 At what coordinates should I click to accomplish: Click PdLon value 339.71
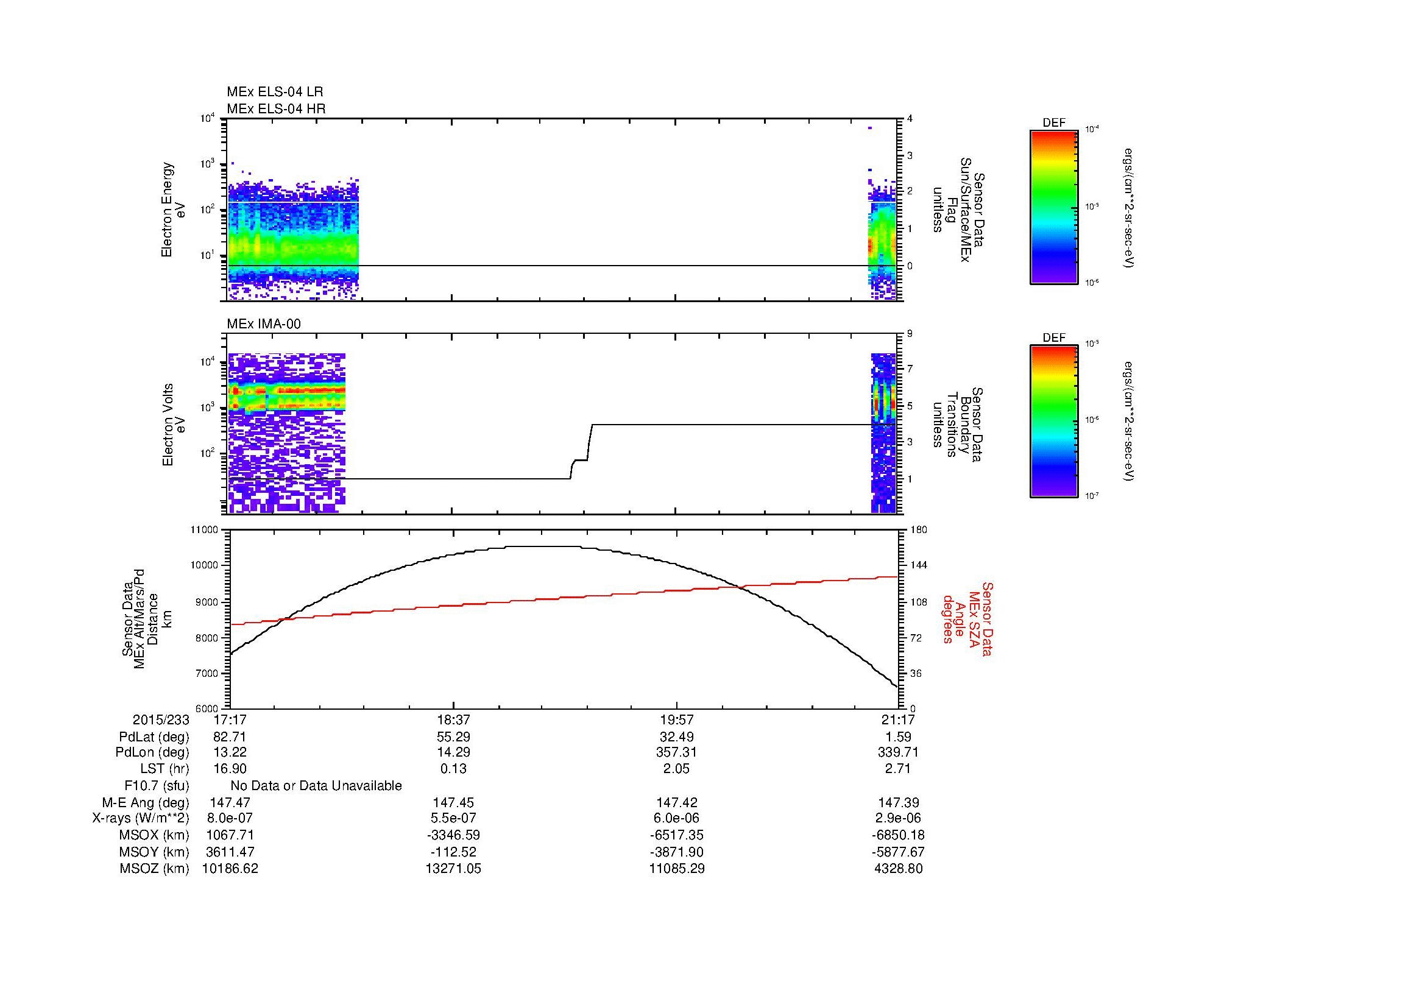899,752
